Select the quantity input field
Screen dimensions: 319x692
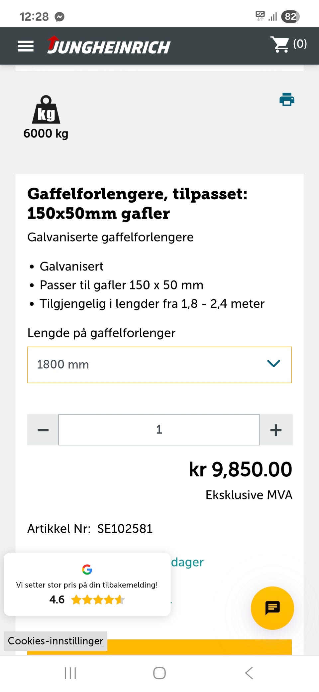(x=159, y=430)
